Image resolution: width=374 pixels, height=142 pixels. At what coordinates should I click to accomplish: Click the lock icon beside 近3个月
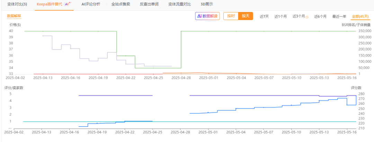[307, 17]
